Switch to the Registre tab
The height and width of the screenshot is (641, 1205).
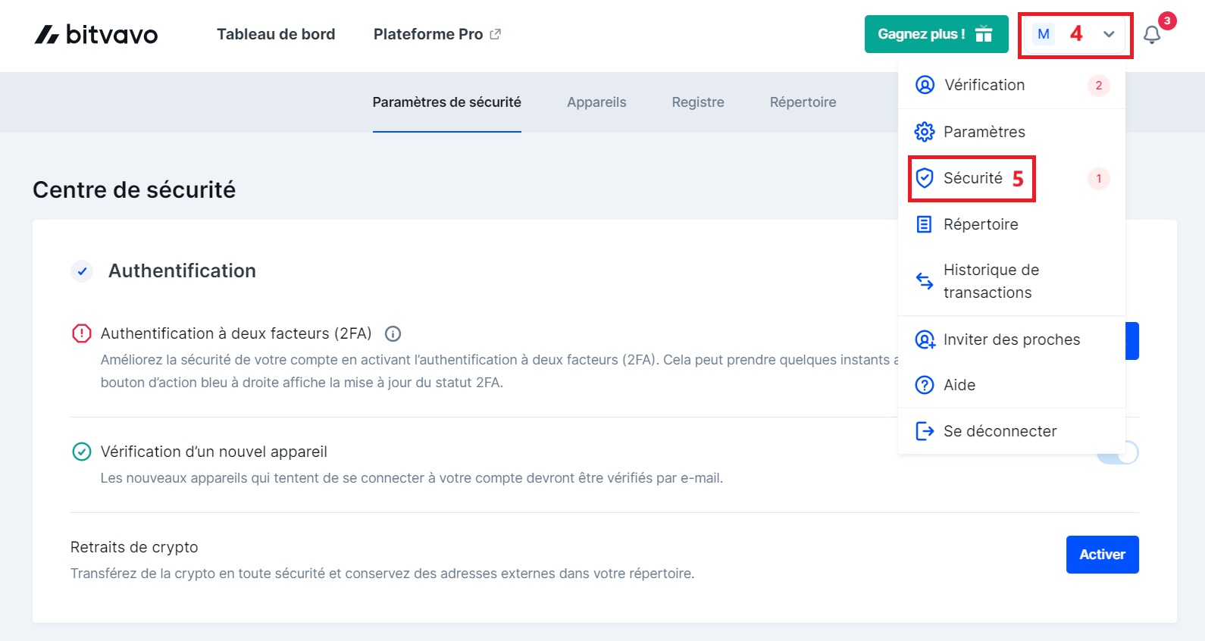pyautogui.click(x=698, y=102)
